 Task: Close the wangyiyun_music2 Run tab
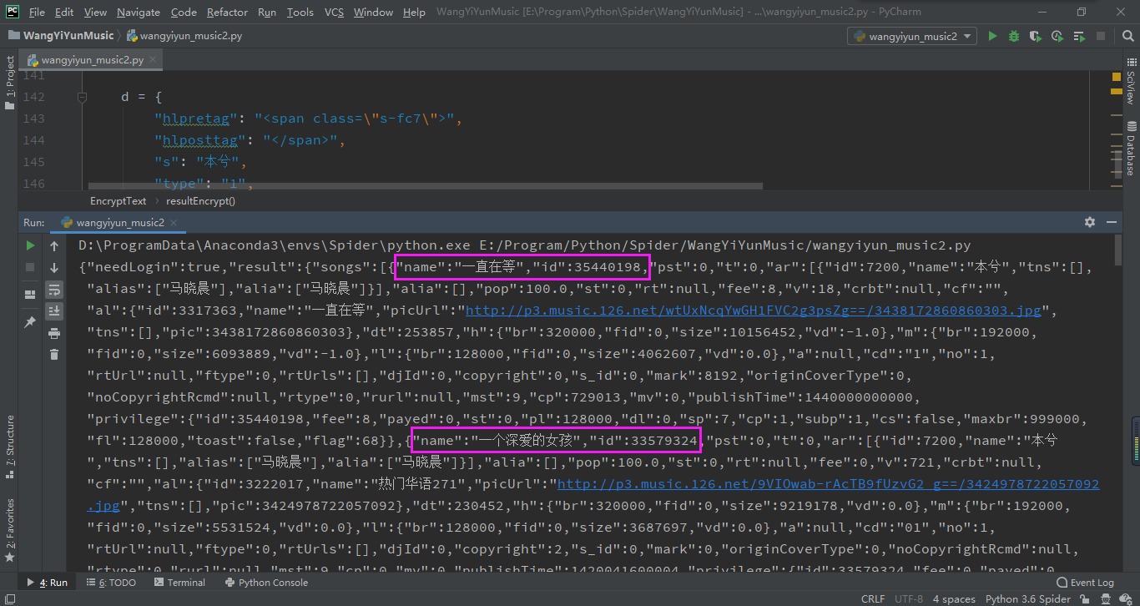(x=172, y=223)
